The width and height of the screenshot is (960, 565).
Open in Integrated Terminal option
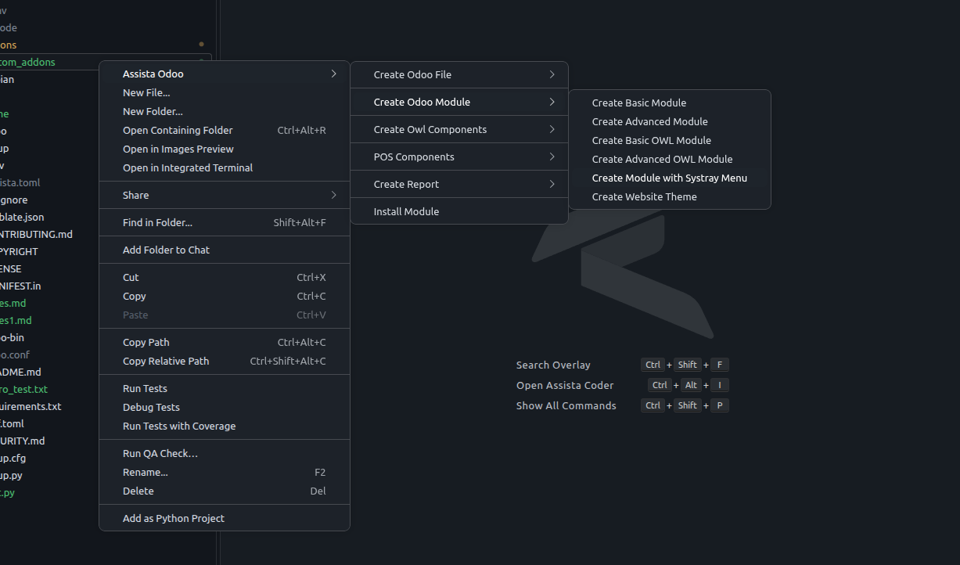click(x=224, y=167)
